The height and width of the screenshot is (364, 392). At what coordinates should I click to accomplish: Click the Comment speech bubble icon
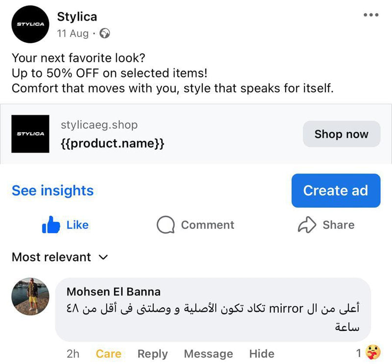click(x=166, y=225)
